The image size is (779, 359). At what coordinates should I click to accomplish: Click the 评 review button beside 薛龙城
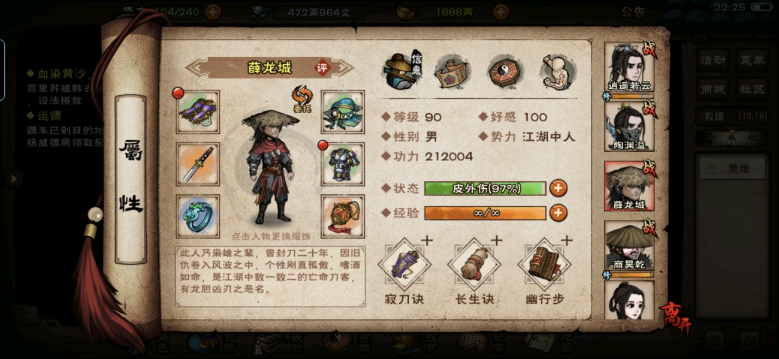pos(323,68)
